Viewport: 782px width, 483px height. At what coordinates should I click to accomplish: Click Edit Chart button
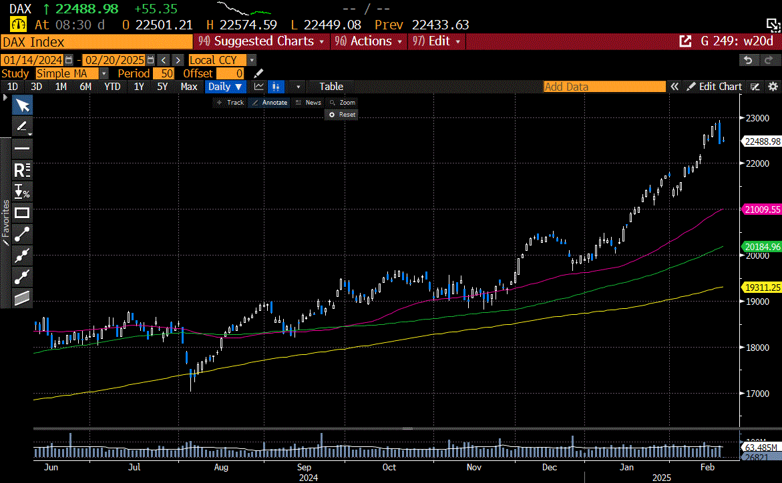tap(714, 87)
